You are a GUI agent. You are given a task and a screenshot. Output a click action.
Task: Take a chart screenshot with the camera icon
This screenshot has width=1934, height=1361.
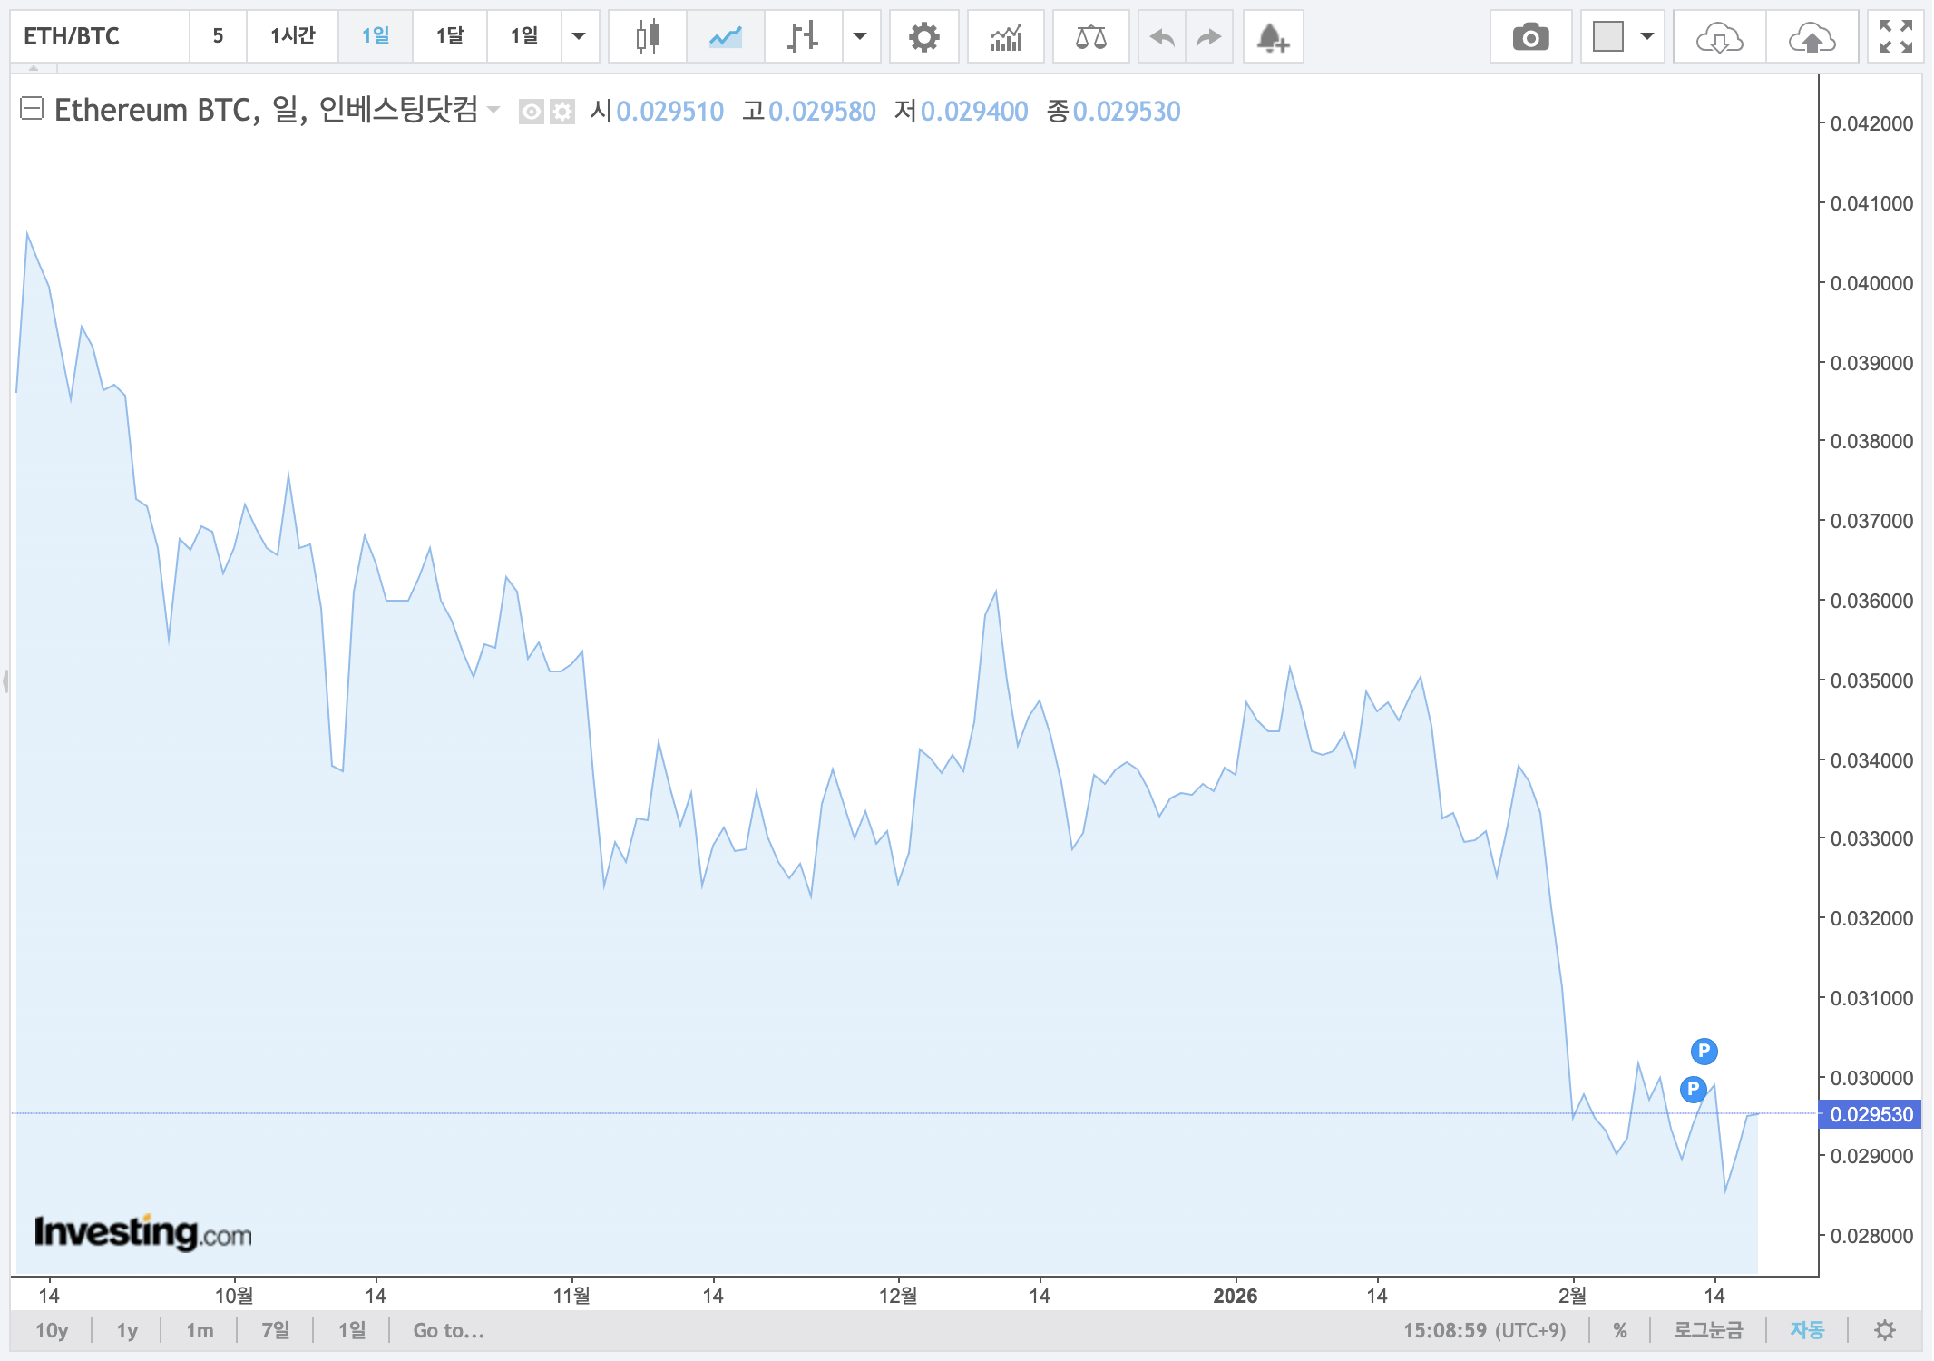pyautogui.click(x=1531, y=36)
